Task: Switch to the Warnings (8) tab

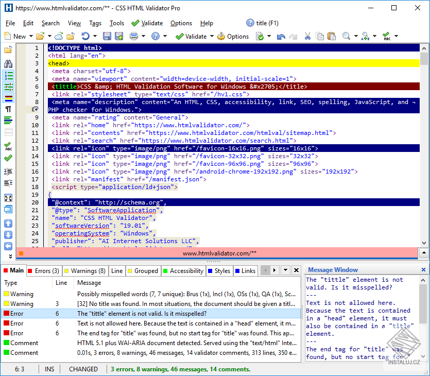Action: [x=85, y=271]
